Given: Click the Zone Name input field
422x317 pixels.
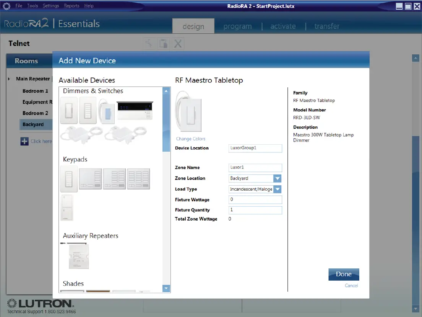Looking at the screenshot, I should pos(255,168).
